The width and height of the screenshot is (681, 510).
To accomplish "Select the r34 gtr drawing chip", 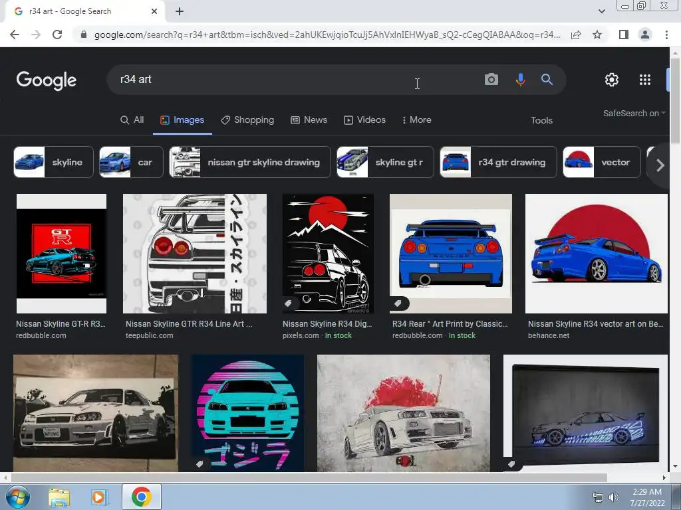I will 498,162.
